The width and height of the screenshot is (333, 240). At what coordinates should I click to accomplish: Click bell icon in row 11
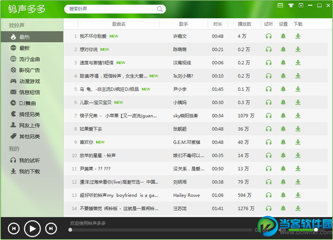(283, 168)
